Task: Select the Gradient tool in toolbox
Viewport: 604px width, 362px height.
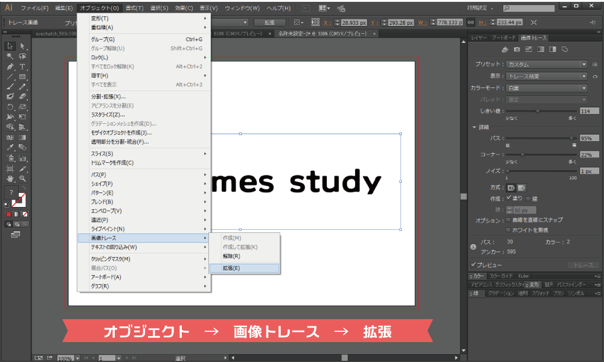Action: (x=22, y=138)
